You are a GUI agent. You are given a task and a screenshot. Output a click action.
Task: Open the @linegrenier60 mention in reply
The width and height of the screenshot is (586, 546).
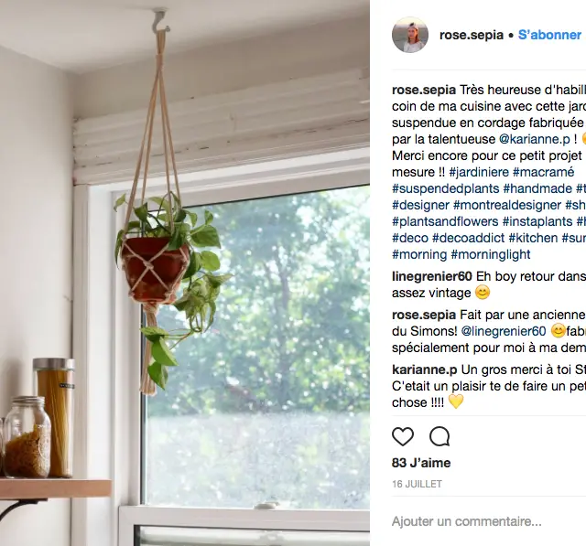click(504, 331)
